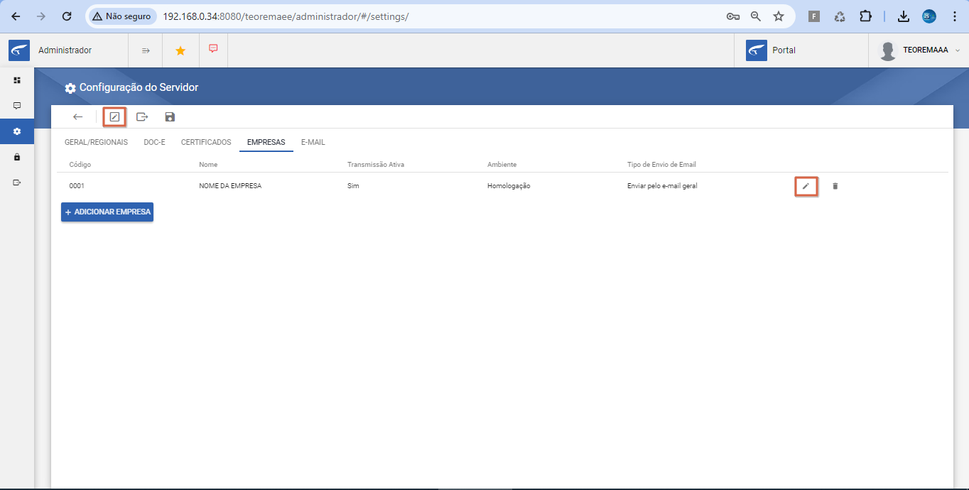Click the Transmissão Ativa column header
The height and width of the screenshot is (490, 969).
point(376,165)
